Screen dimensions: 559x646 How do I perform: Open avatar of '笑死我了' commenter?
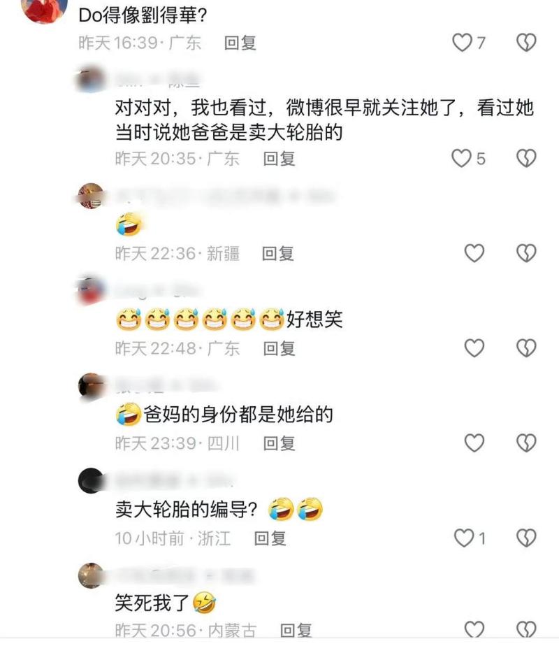coord(91,575)
